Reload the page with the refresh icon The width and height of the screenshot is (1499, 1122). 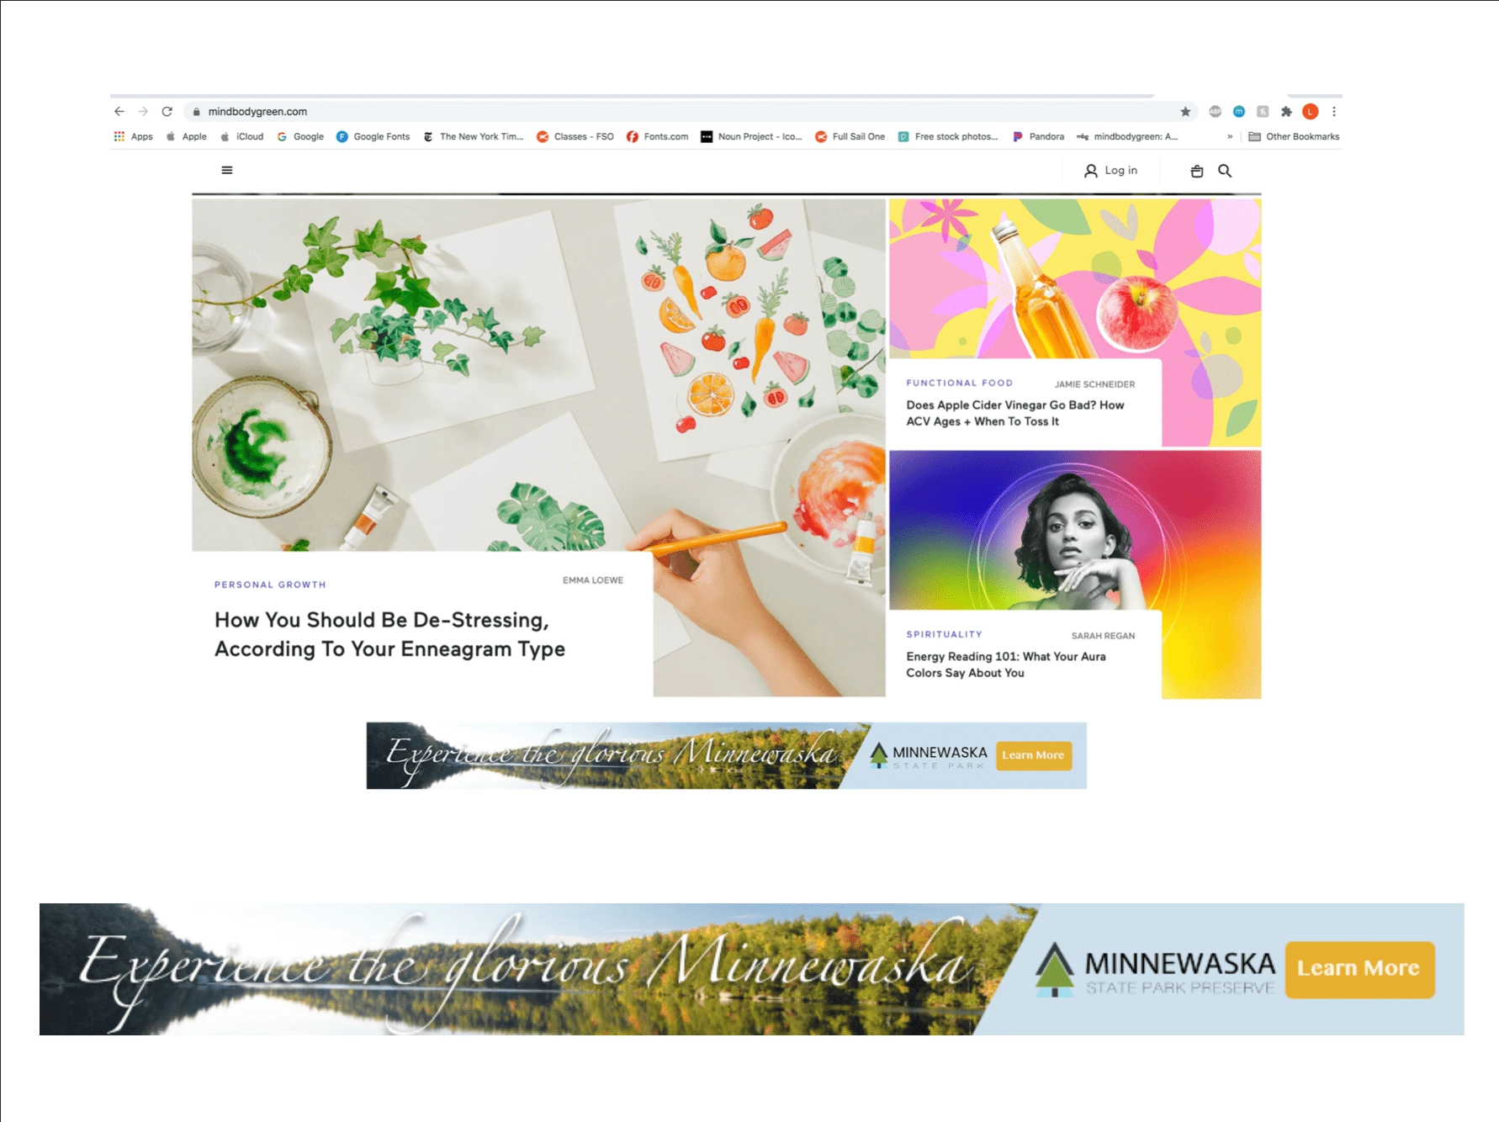pyautogui.click(x=167, y=111)
